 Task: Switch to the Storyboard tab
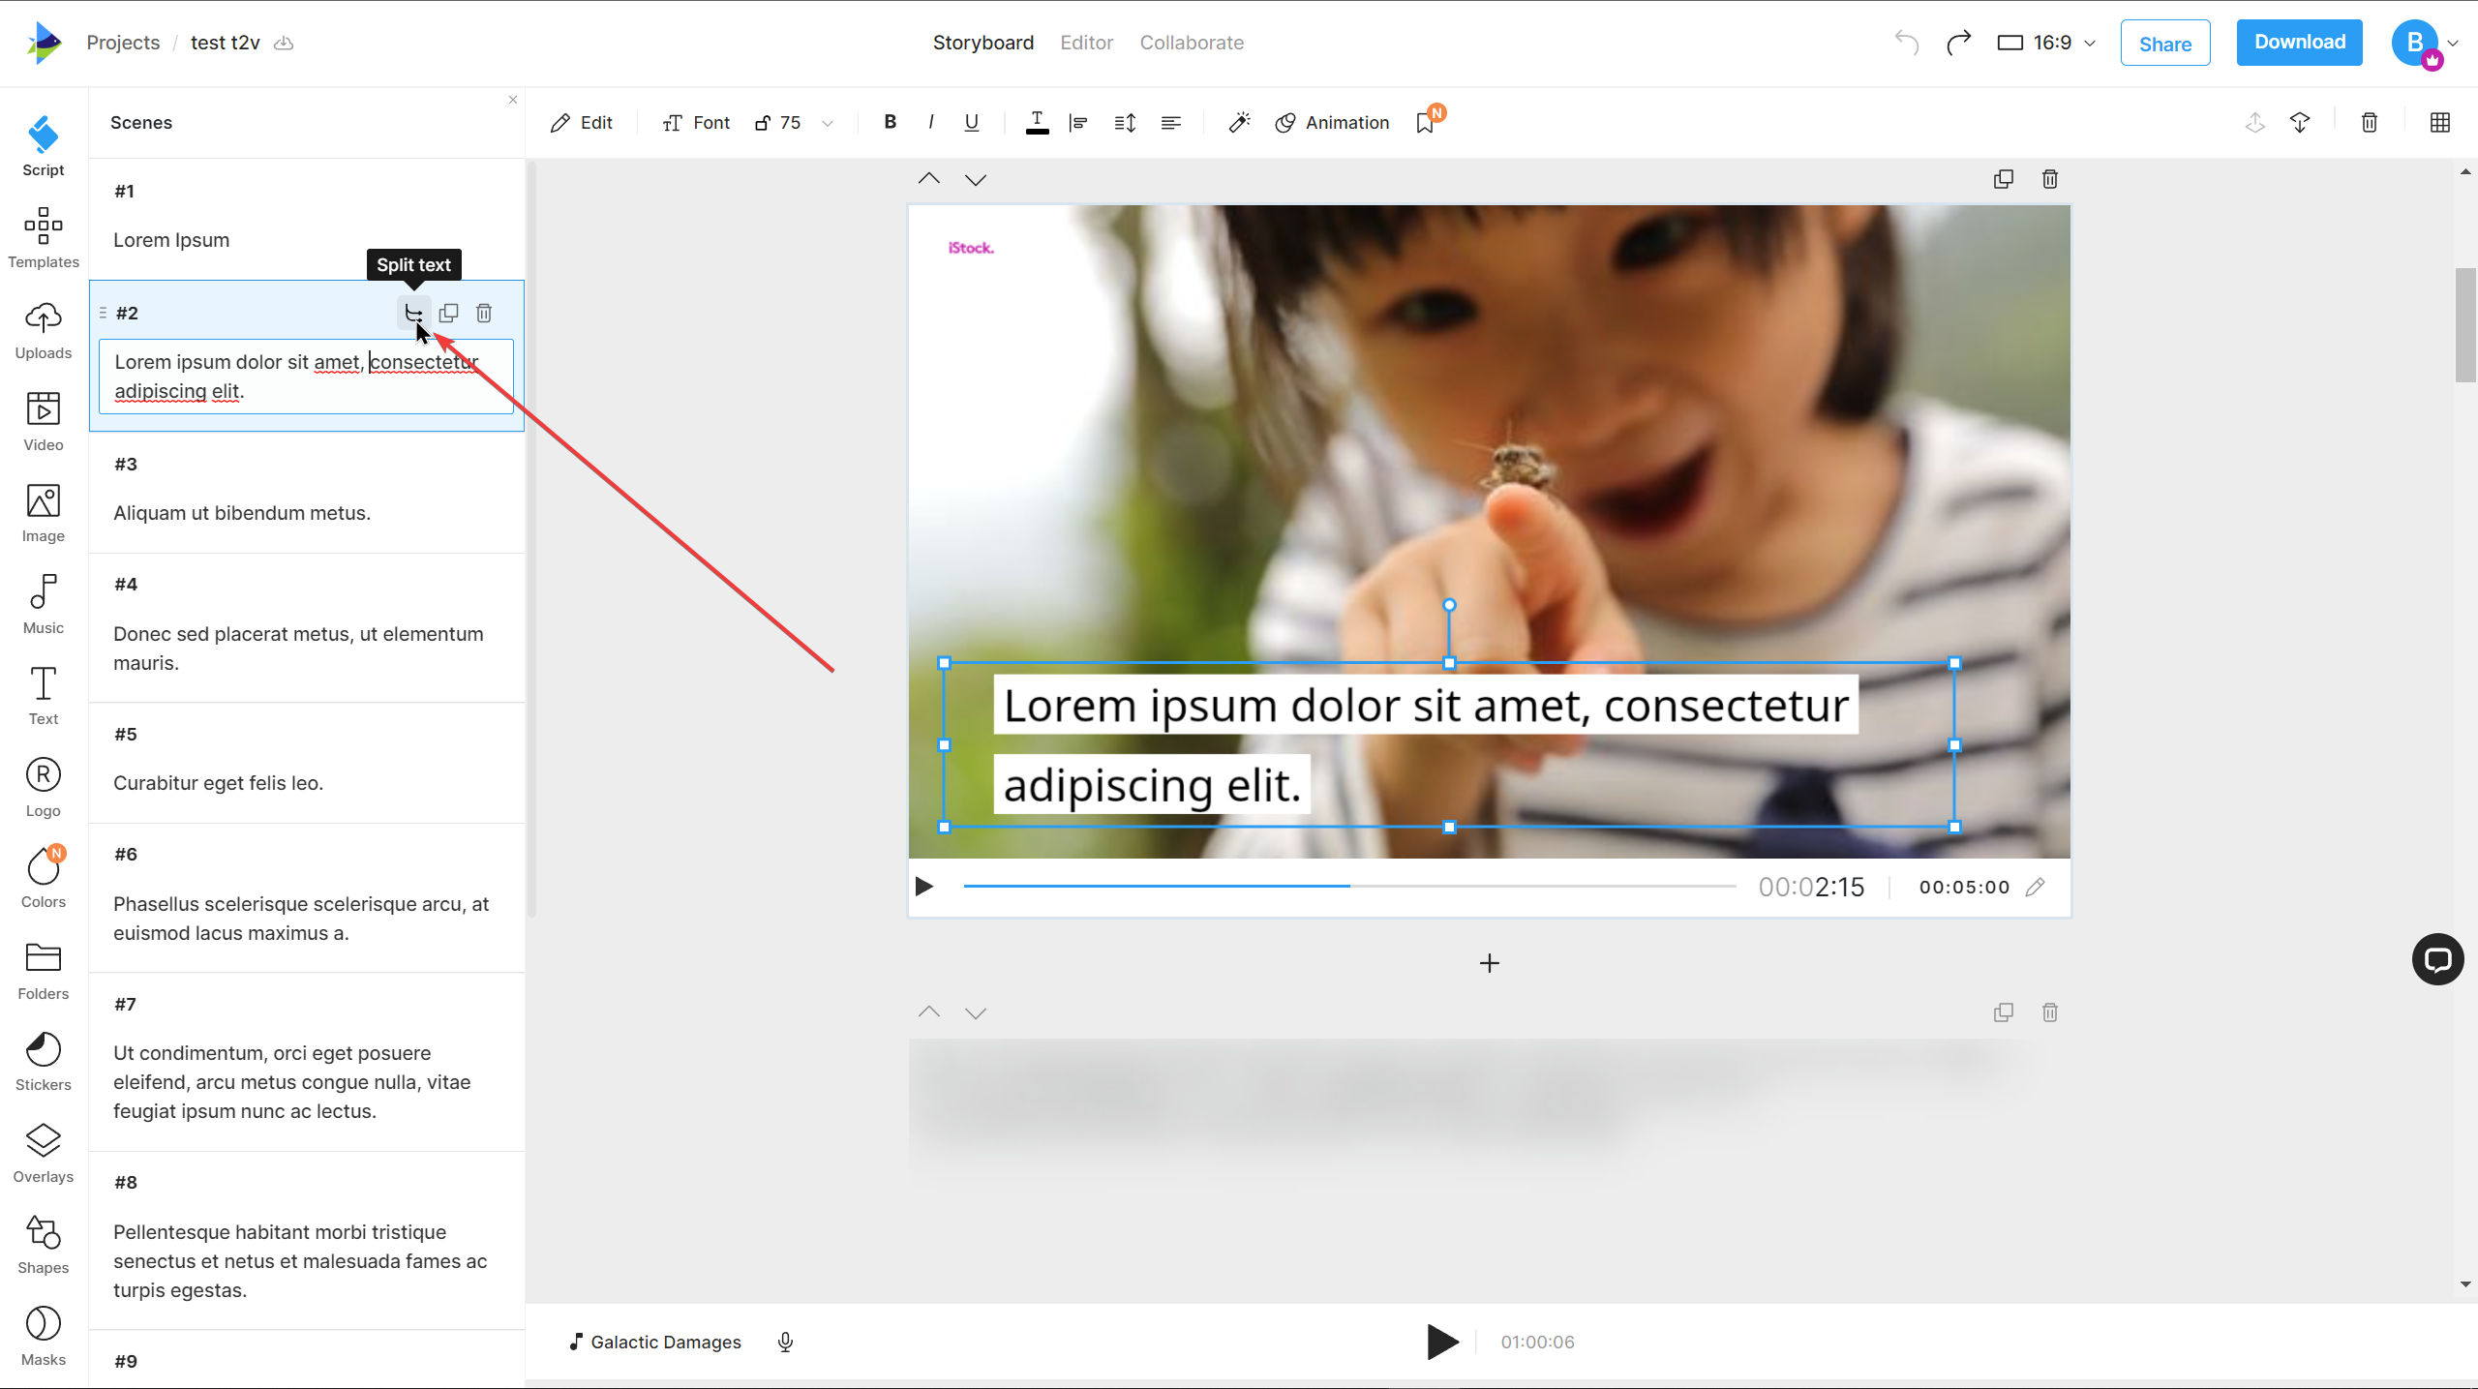coord(983,43)
